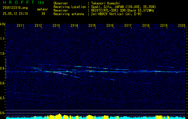The height and width of the screenshot is (119, 188).
Task: Click time marker 2311
Action: coord(20,26)
